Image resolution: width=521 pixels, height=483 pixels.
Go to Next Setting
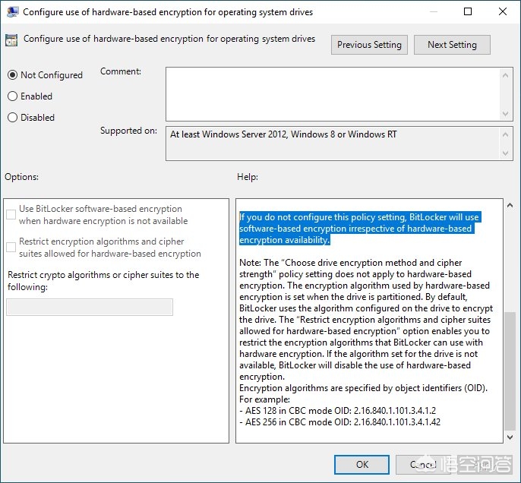452,45
